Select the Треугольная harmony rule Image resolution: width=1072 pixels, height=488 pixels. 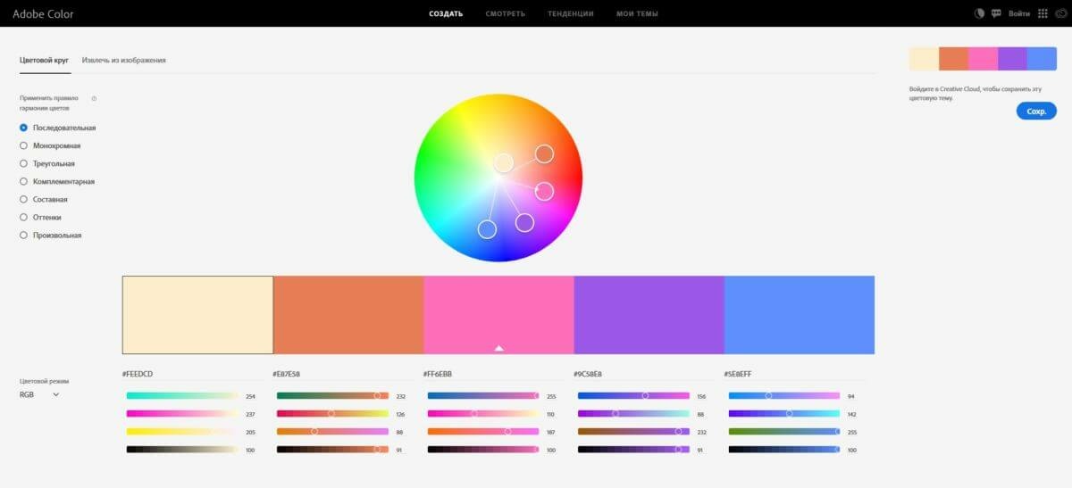click(47, 163)
